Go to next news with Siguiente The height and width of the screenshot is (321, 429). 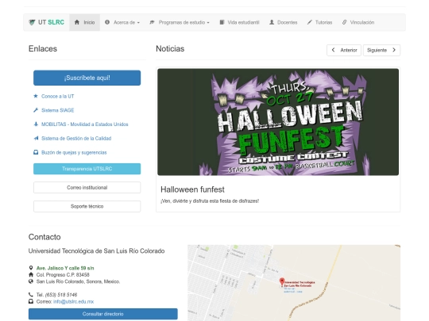(381, 50)
